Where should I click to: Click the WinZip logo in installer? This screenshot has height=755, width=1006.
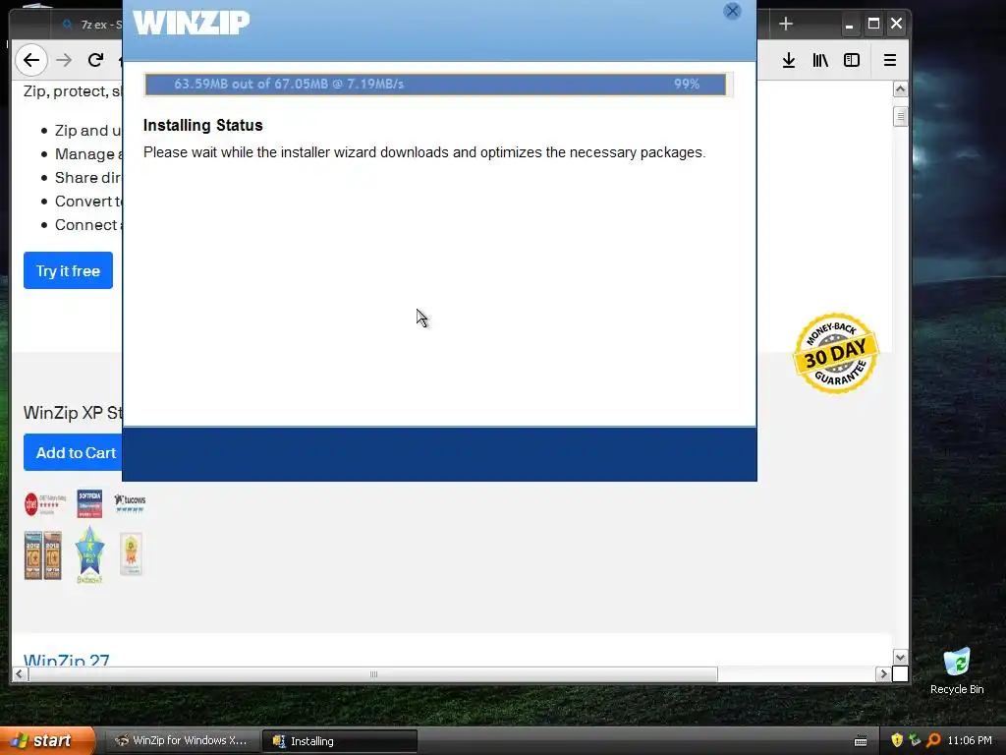click(191, 24)
